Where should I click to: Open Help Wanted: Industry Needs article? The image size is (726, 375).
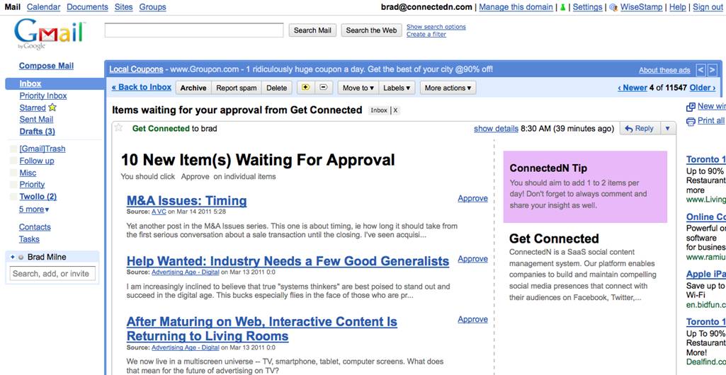pyautogui.click(x=288, y=261)
